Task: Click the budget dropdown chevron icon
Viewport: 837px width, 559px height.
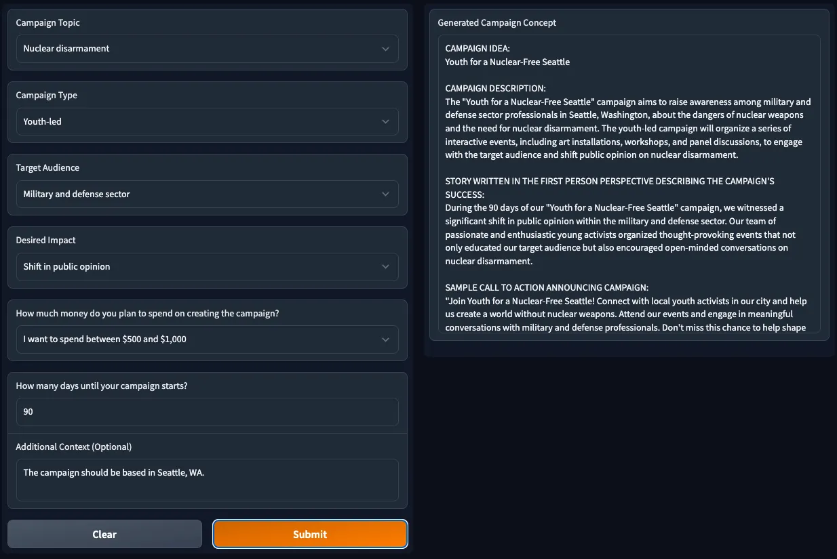Action: [x=385, y=339]
